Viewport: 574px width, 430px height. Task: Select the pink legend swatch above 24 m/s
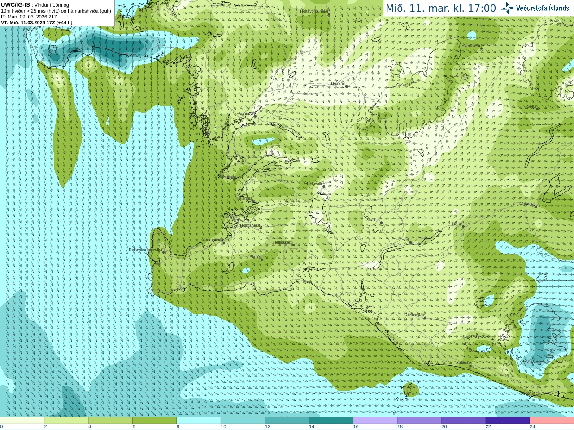552,421
